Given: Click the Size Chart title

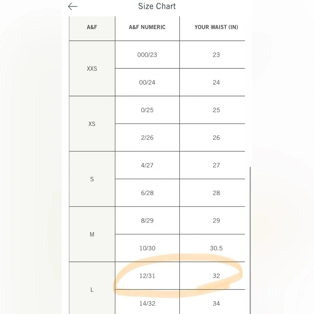Looking at the screenshot, I should point(157,6).
